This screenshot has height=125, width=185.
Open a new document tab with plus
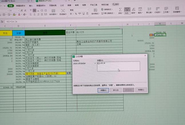pos(74,1)
